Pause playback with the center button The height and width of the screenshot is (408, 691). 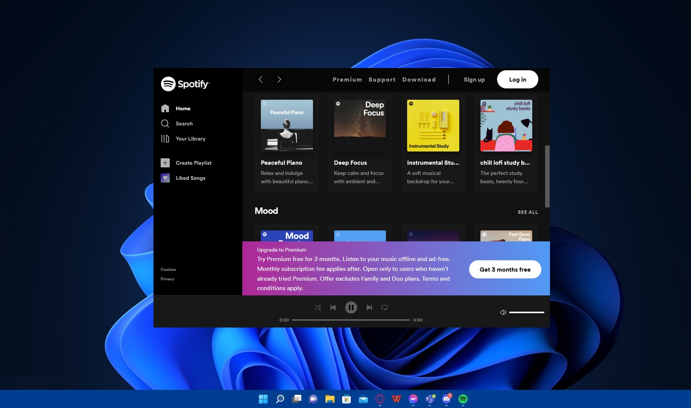pyautogui.click(x=351, y=308)
